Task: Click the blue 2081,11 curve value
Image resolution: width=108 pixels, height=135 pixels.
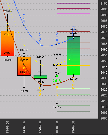Action: tap(24, 19)
